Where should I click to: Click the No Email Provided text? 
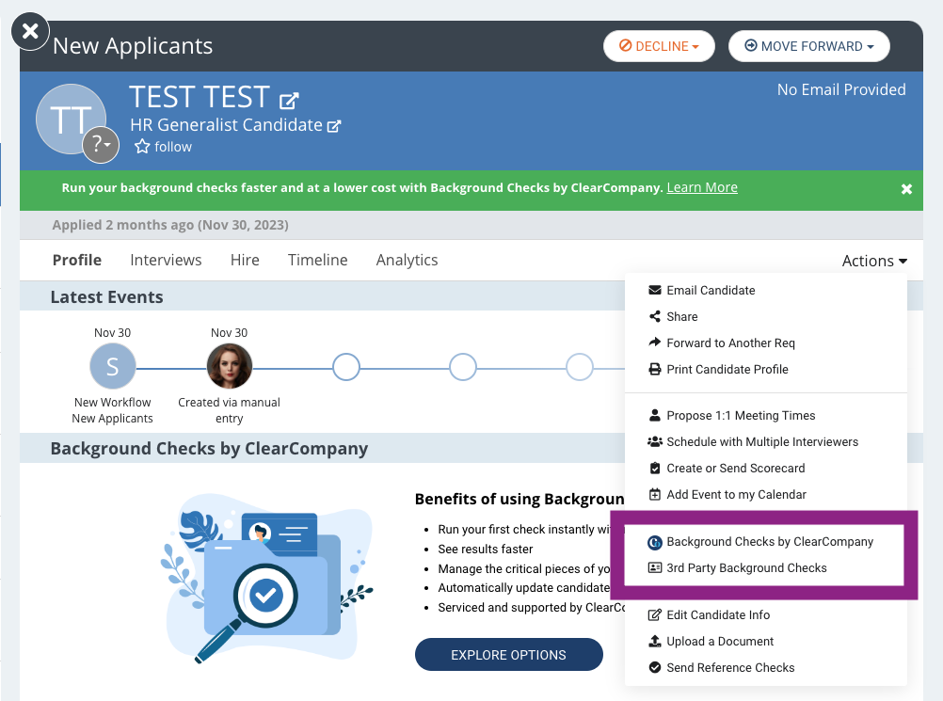coord(841,89)
